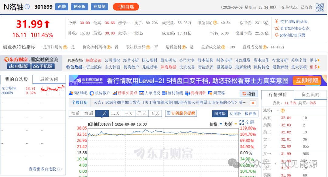Click 订阅股价提醒 button
328x177 pixels.
tap(181, 113)
